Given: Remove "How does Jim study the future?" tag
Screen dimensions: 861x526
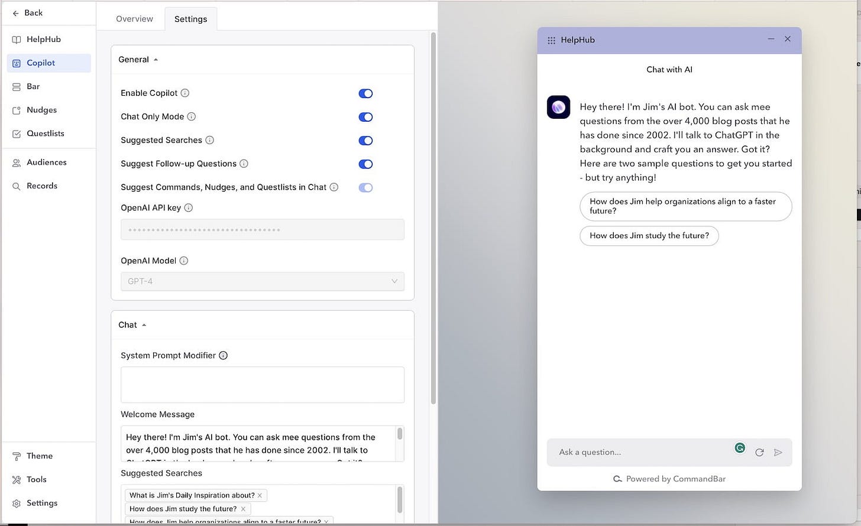Looking at the screenshot, I should (x=243, y=509).
